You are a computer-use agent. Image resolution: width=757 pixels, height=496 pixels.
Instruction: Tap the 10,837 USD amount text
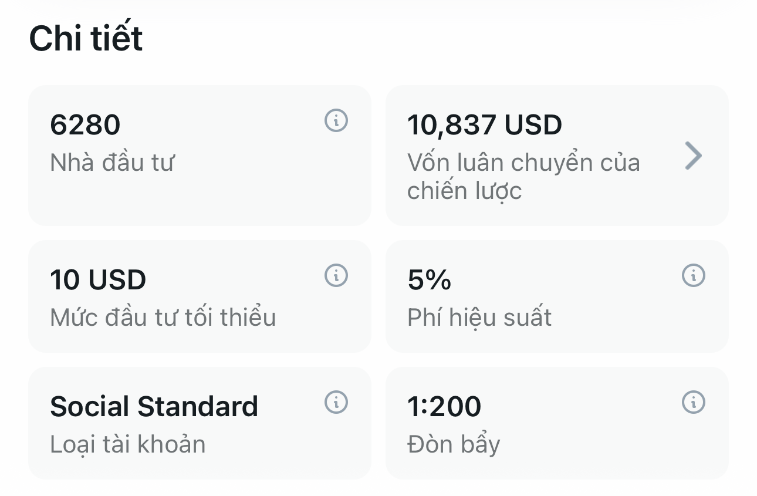pos(485,125)
